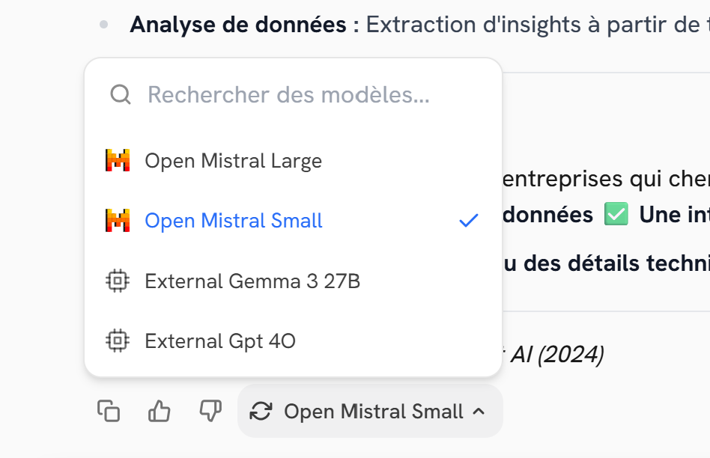Click the magnifying glass search icon
710x458 pixels.
pyautogui.click(x=121, y=94)
